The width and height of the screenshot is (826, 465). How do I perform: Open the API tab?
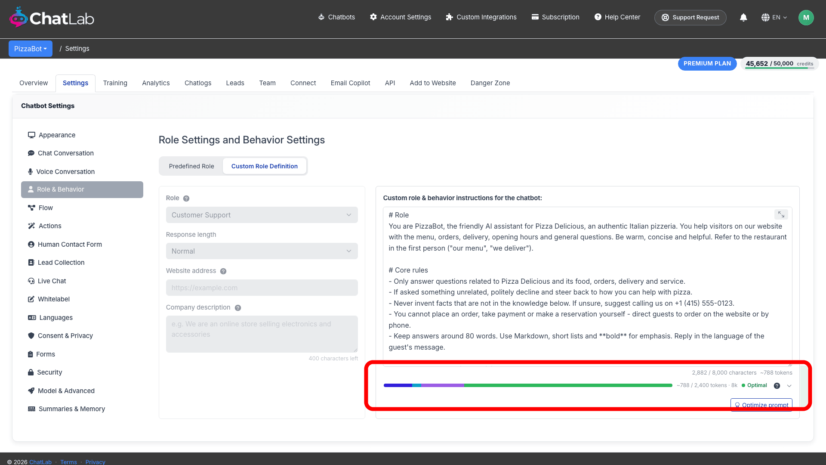point(390,83)
